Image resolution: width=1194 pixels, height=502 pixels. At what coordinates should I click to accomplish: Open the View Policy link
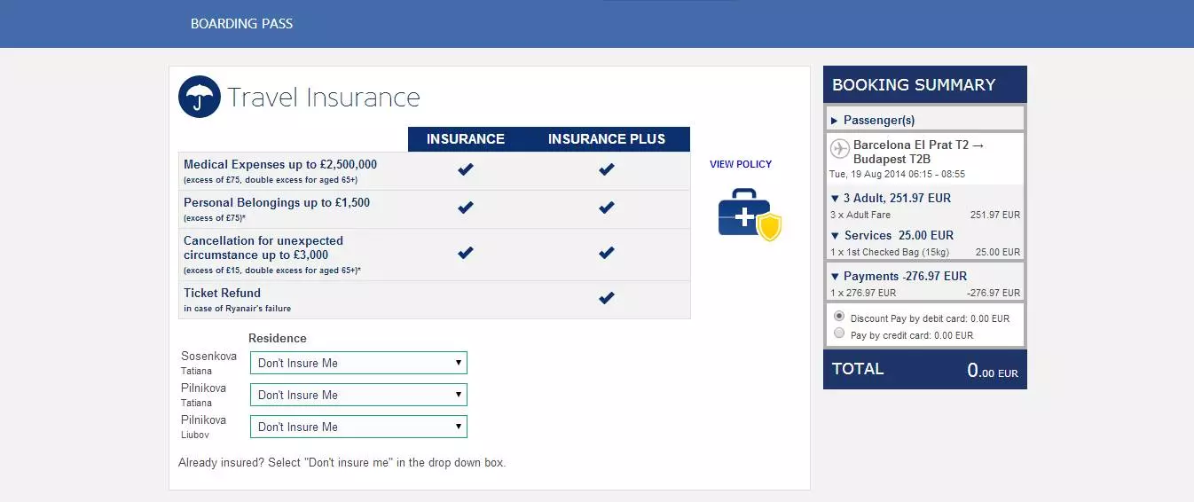tap(741, 164)
